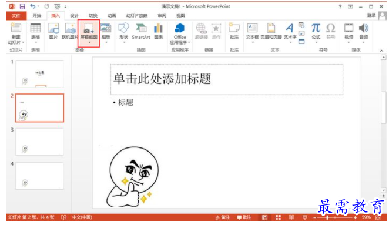Click the Redo icon in quick access toolbar
Viewport: 389px width, 225px height.
(x=46, y=6)
